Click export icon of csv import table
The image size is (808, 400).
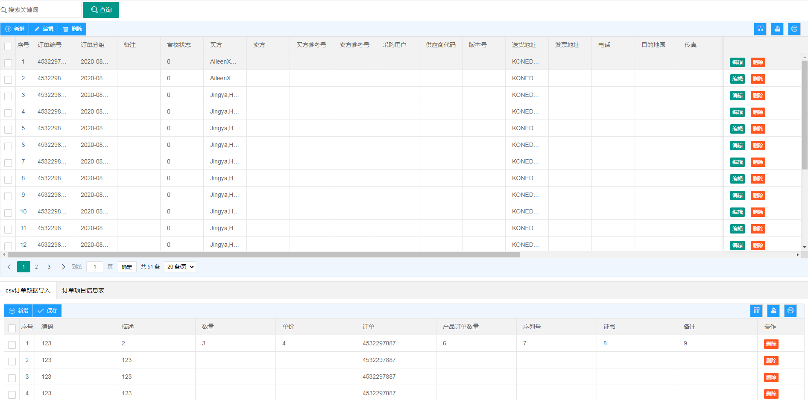(x=773, y=311)
